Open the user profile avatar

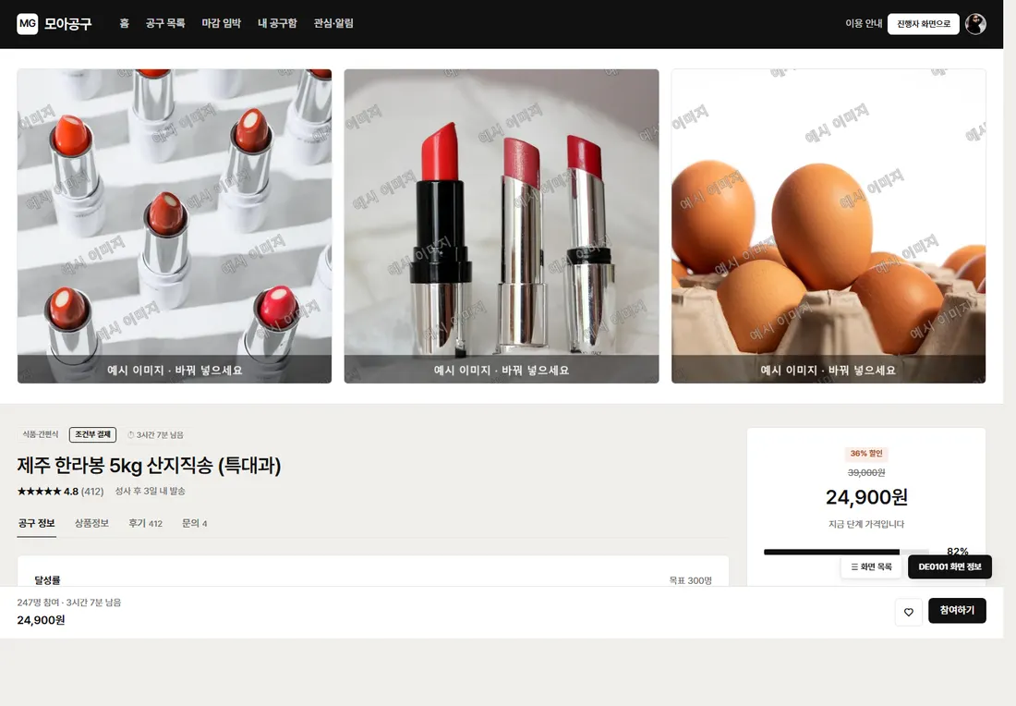pos(975,24)
